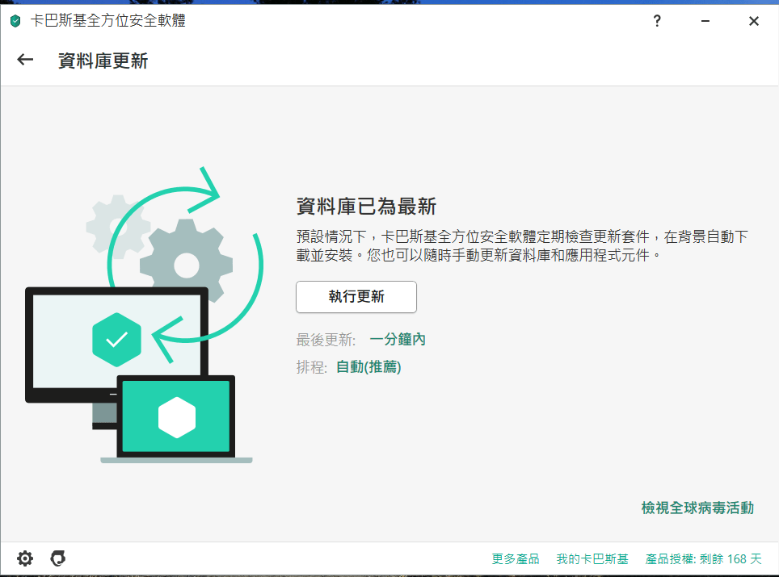Click 產品授權: 剩餘 168 天 license link
779x577 pixels.
703,558
